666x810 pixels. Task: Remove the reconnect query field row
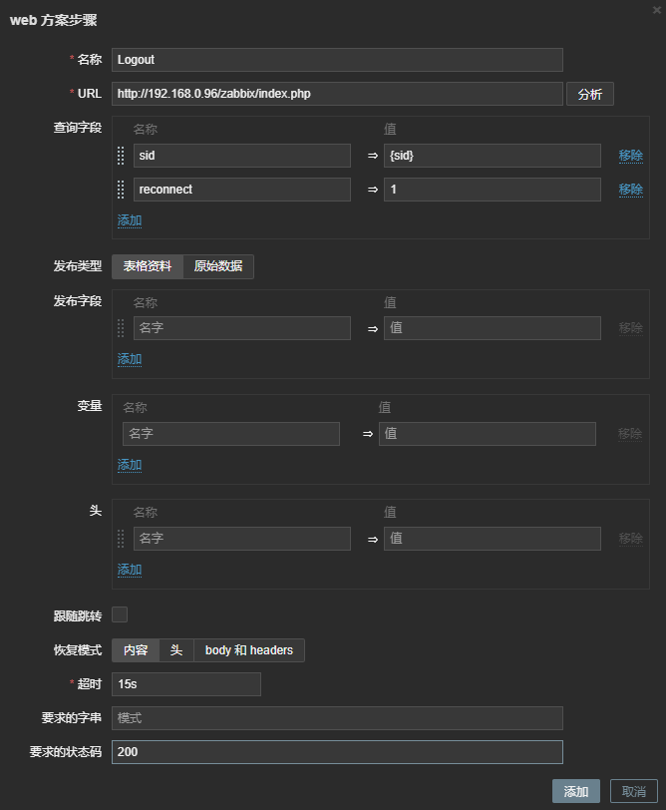(630, 190)
